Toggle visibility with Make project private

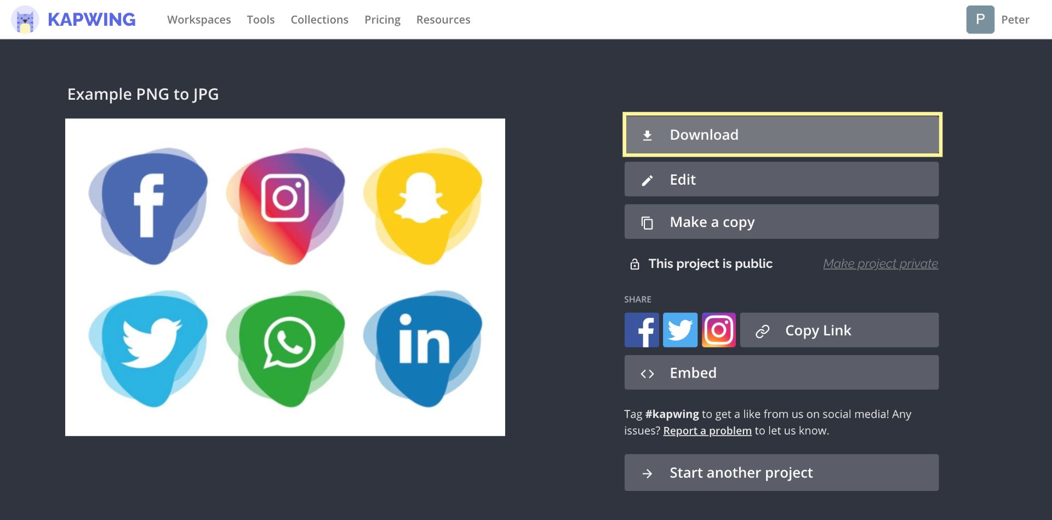coord(880,264)
